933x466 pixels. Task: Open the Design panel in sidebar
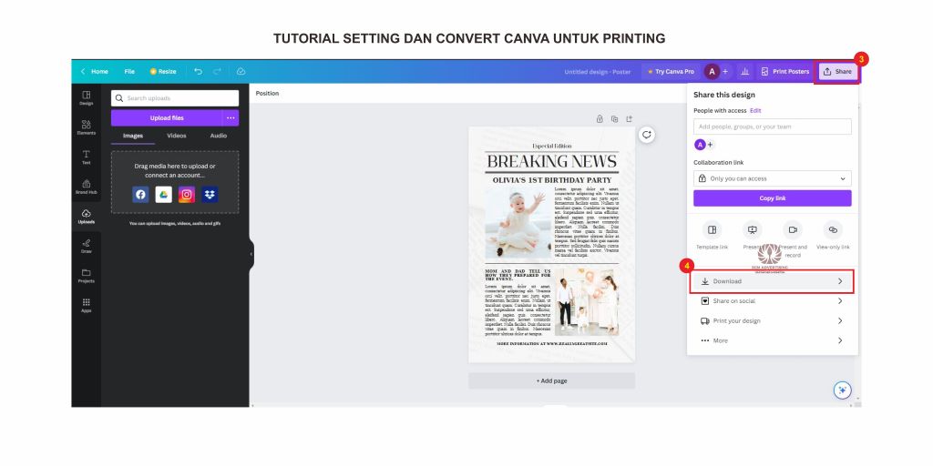click(x=87, y=98)
